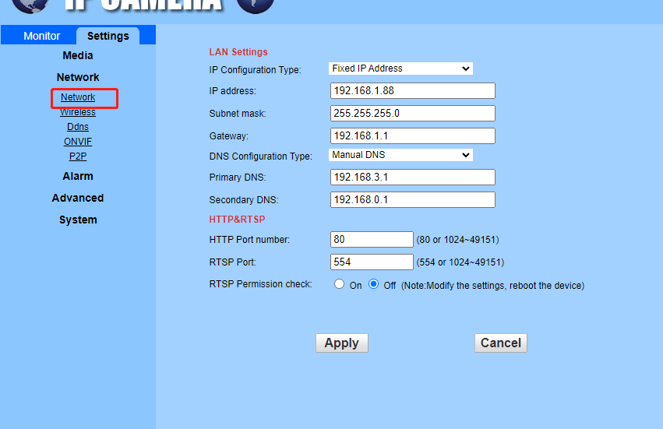Expand the DNS Configuration Type dropdown
Screen dimensions: 663x429
400,155
